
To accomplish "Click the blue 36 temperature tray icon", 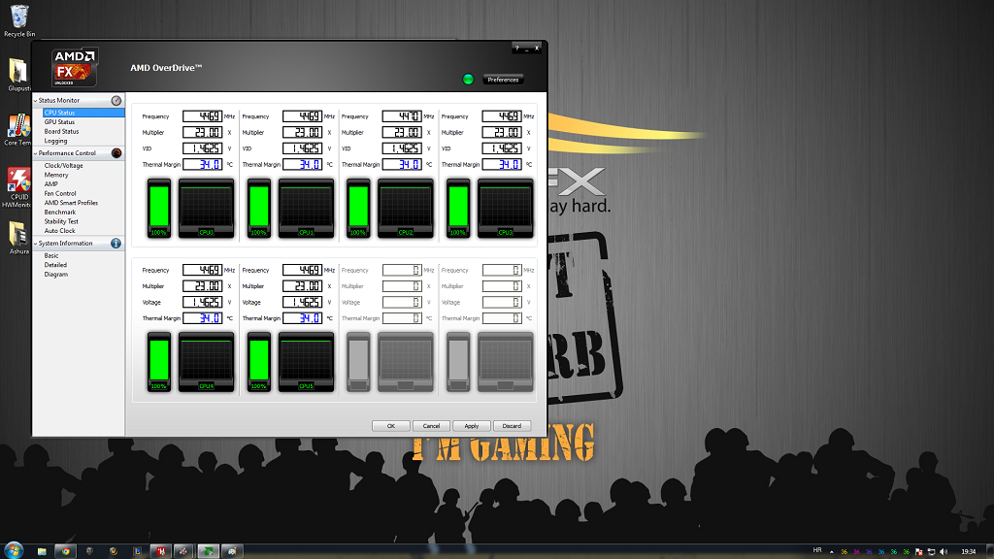I will [x=881, y=552].
